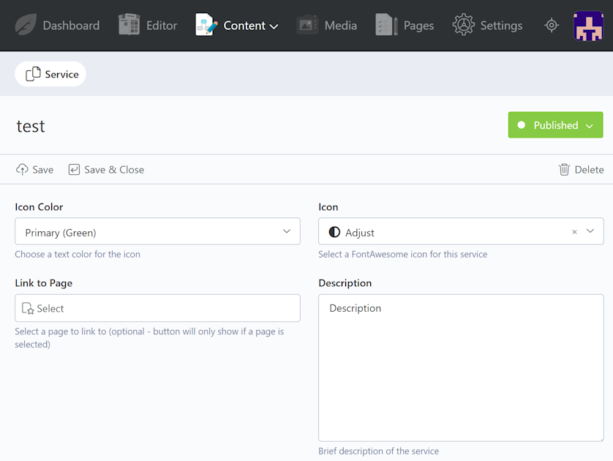
Task: Click the Service breadcrumb tab
Action: pyautogui.click(x=51, y=74)
